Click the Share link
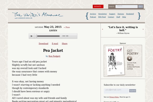The height and width of the screenshot is (102, 153). (x=65, y=44)
